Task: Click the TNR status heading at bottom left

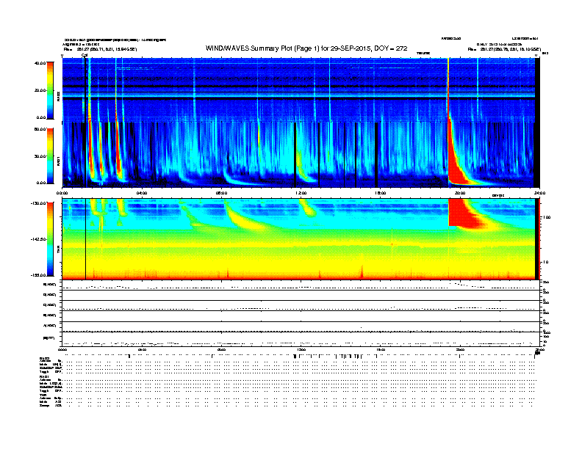Action: [43, 395]
